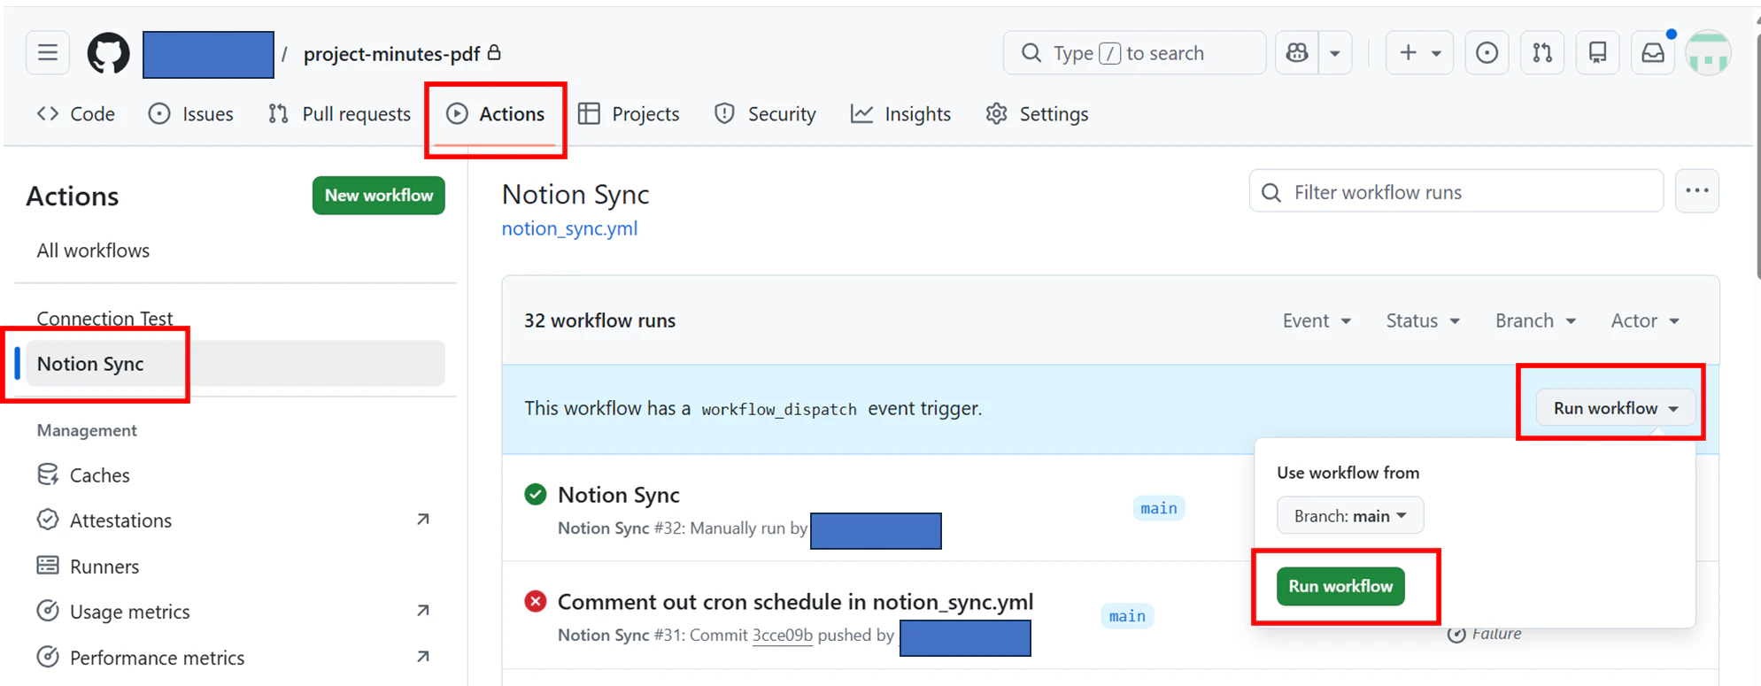Click the Attestations check badge icon

click(x=48, y=520)
